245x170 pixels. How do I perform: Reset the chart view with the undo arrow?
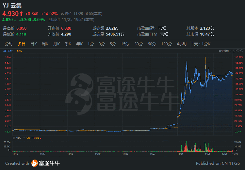pyautogui.click(x=234, y=51)
